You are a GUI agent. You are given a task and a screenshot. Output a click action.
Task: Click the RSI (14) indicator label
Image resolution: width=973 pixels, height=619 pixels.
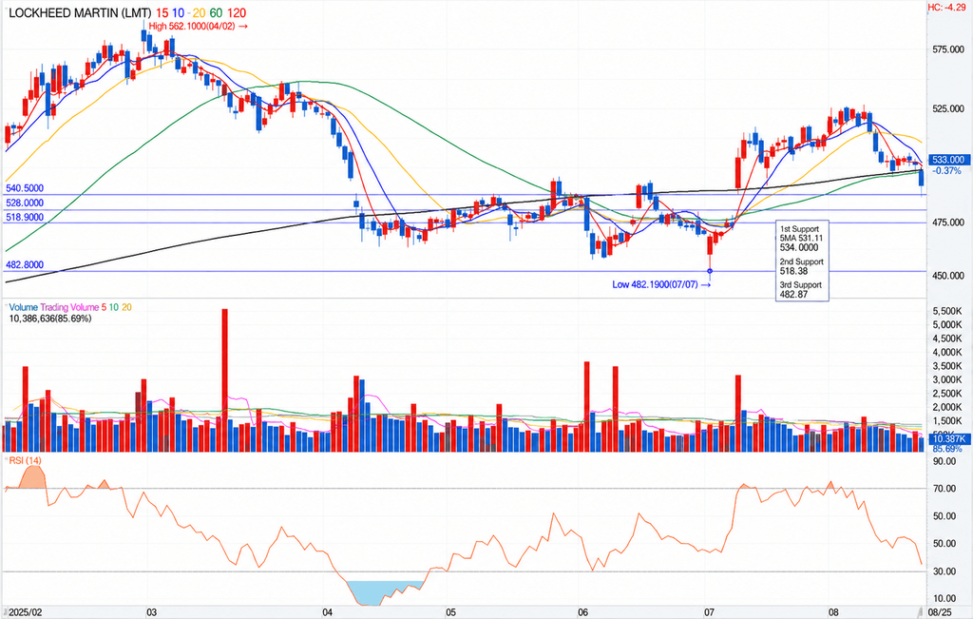[25, 460]
